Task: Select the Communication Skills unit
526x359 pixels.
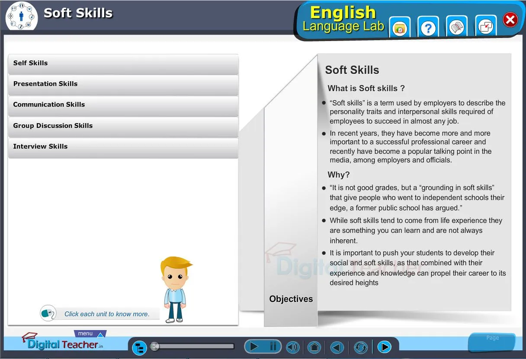Action: [x=123, y=105]
